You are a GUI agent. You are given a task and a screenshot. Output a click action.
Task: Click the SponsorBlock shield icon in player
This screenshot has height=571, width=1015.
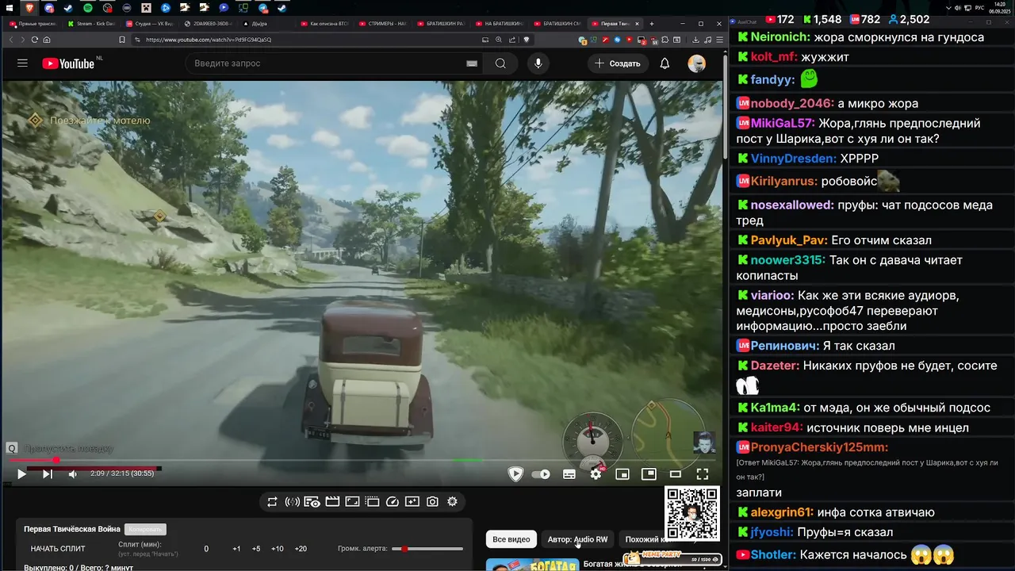click(515, 474)
